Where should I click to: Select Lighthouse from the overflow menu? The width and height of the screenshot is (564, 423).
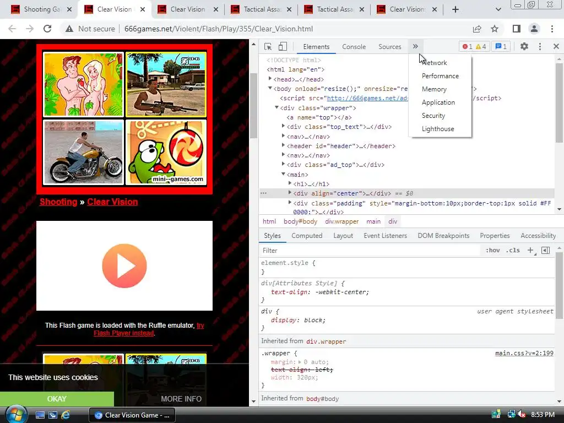click(438, 129)
